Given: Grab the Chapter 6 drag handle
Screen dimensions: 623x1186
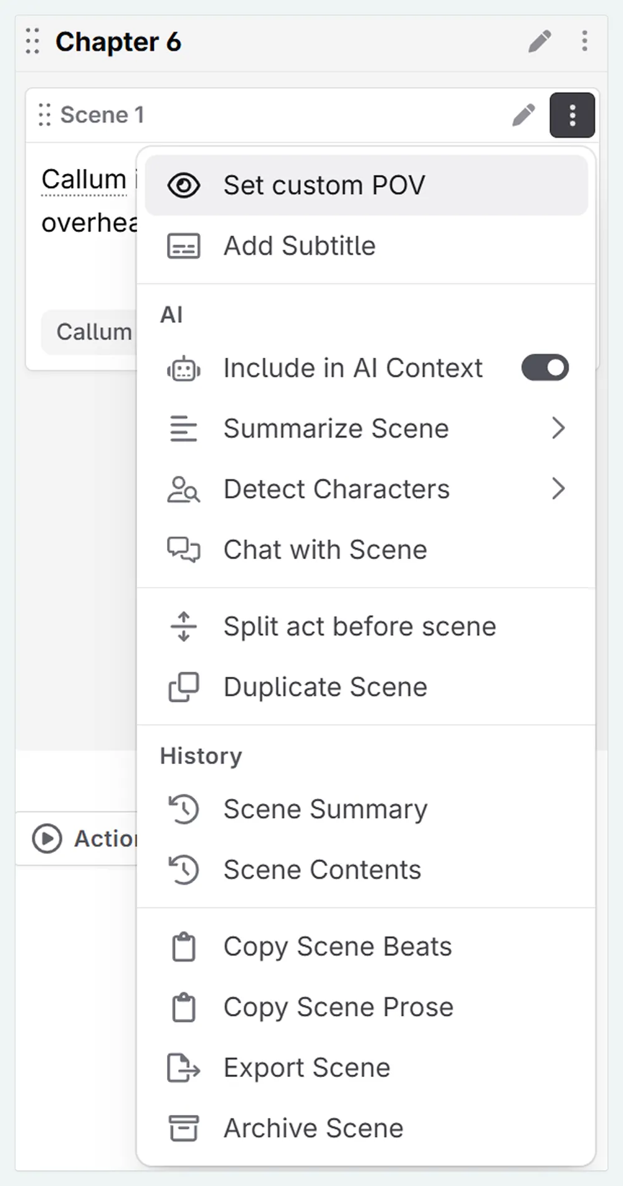Looking at the screenshot, I should [x=33, y=42].
